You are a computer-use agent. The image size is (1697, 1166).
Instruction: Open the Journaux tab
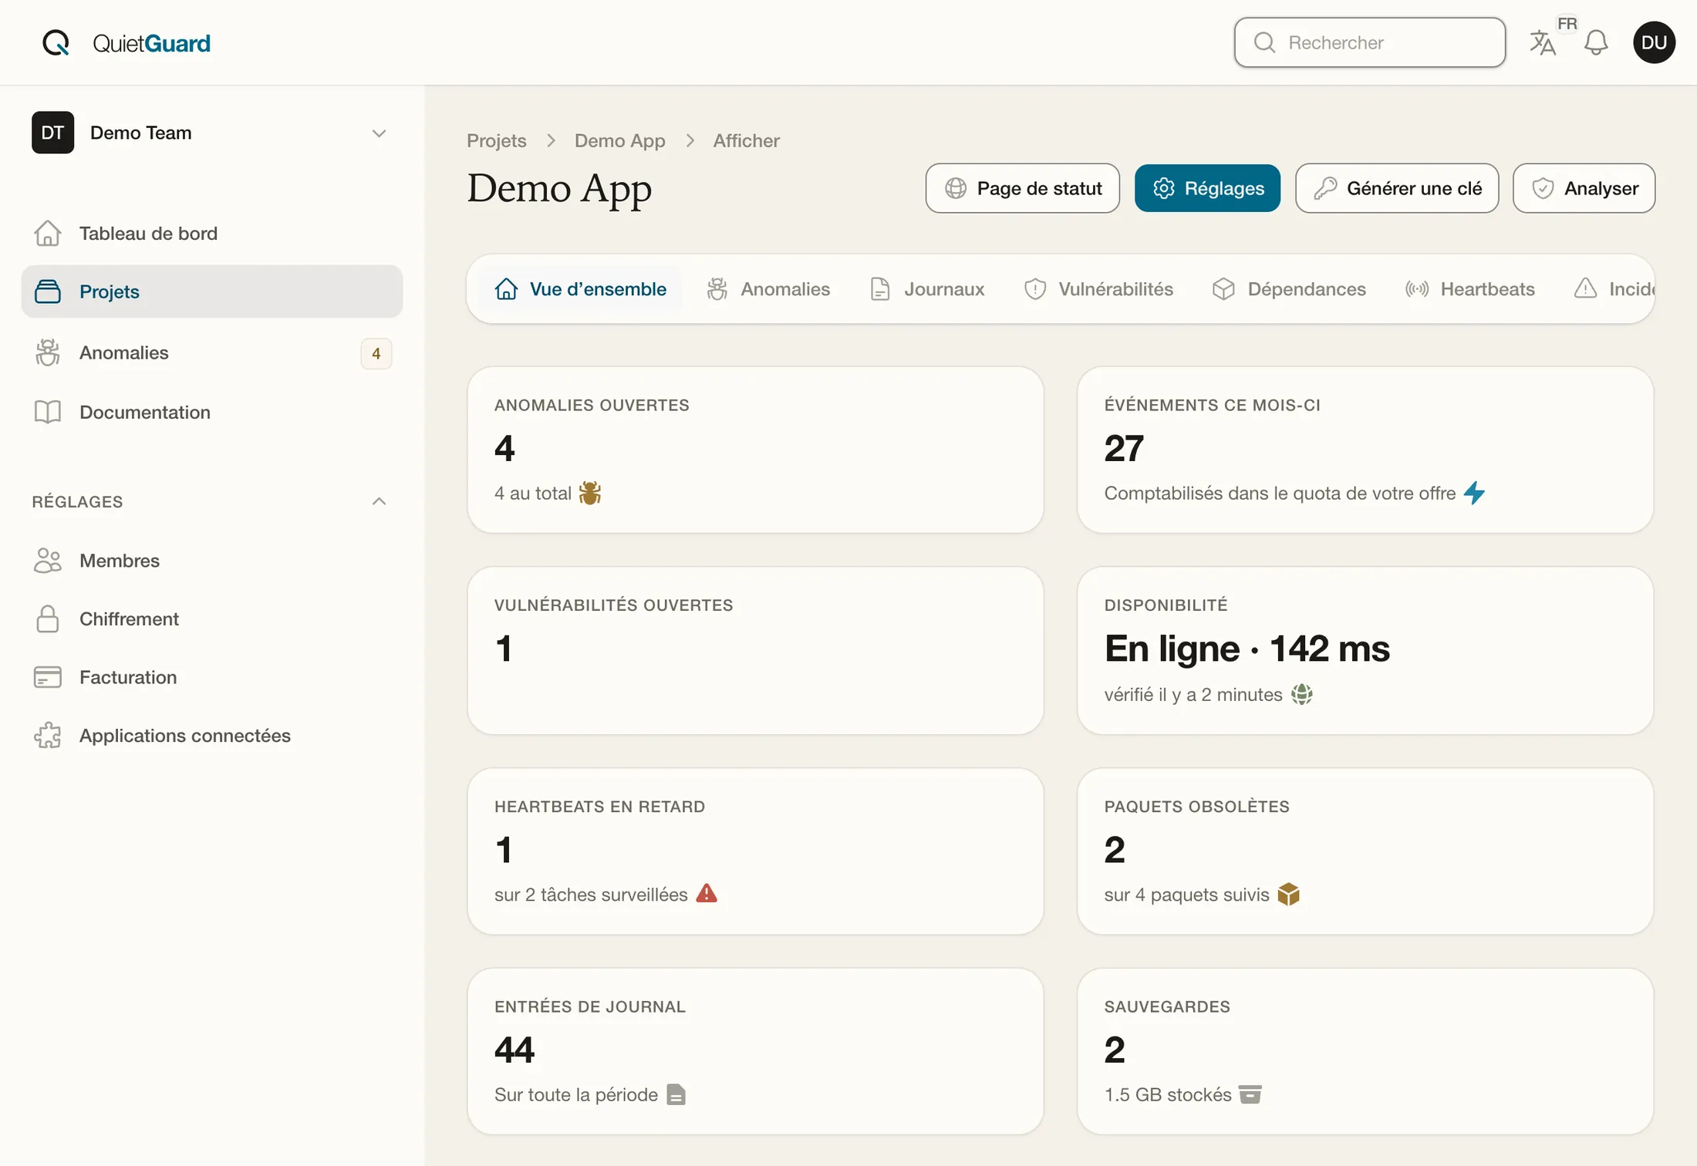927,289
